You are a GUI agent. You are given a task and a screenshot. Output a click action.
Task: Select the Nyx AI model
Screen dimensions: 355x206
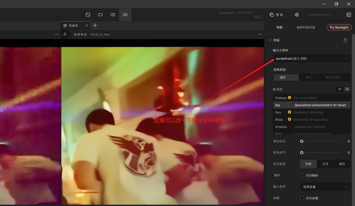[312, 112]
